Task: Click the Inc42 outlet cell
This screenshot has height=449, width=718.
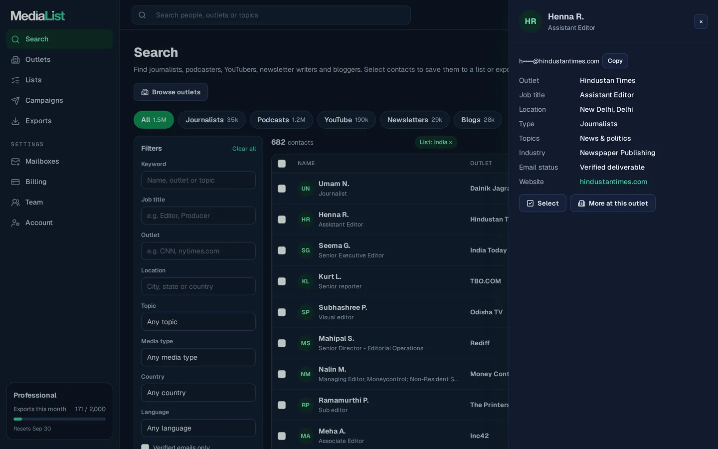Action: (x=479, y=436)
